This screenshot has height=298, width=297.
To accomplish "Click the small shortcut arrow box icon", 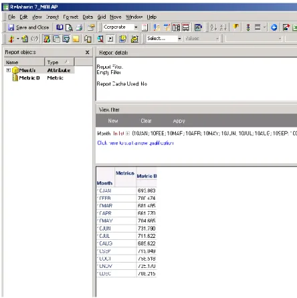I will (x=110, y=39).
